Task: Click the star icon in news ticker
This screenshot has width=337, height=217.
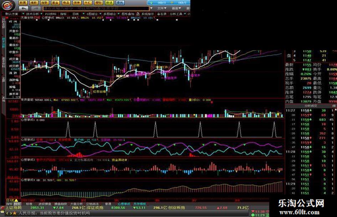Action: coord(15,213)
